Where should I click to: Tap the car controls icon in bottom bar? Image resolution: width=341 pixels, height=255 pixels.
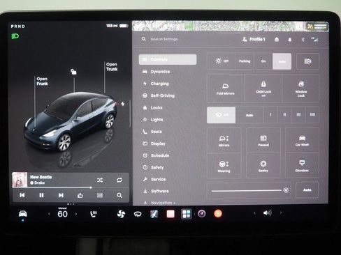pyautogui.click(x=22, y=214)
